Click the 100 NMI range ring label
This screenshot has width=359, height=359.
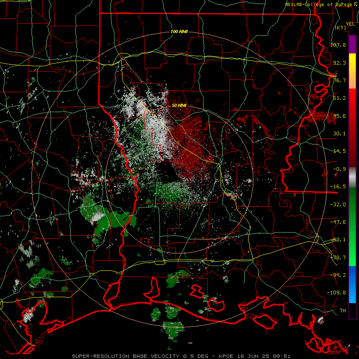[179, 32]
